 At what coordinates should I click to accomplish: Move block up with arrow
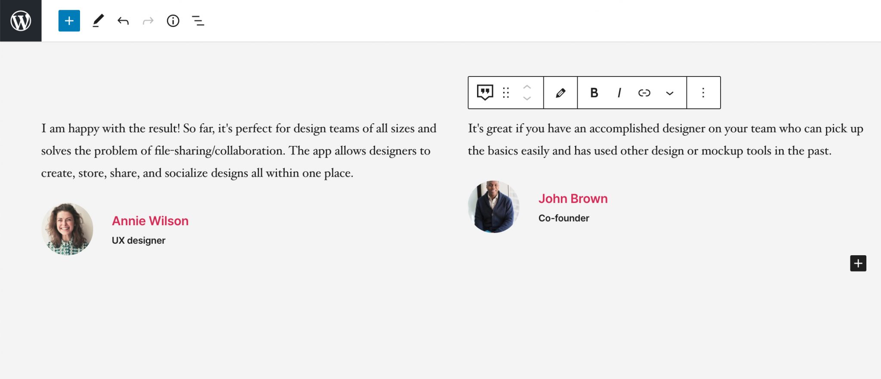coord(527,87)
